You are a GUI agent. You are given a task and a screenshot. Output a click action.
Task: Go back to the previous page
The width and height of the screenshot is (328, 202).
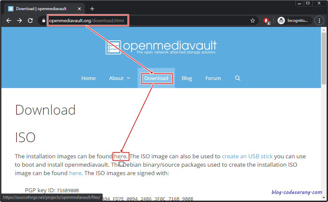click(9, 21)
